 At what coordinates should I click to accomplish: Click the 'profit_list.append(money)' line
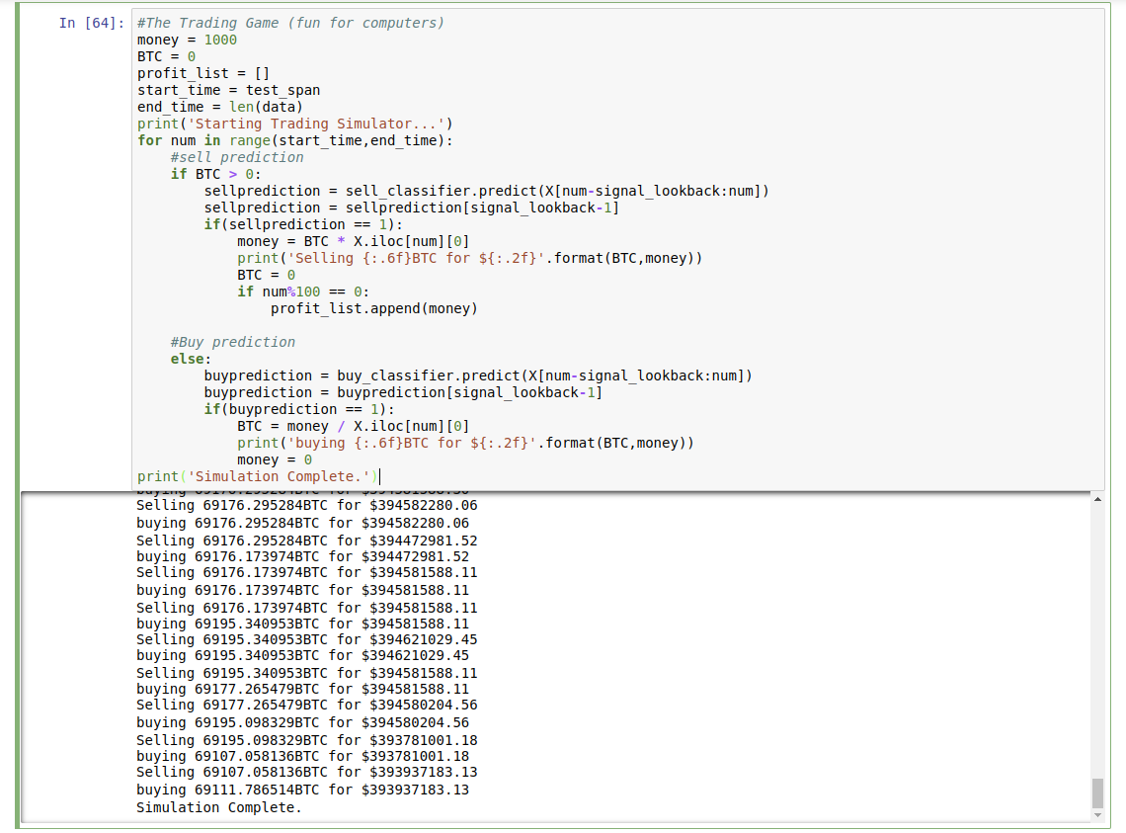[373, 308]
